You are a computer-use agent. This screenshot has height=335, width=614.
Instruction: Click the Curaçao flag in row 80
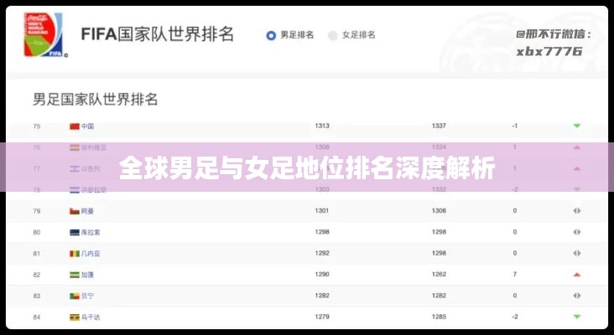tap(74, 232)
